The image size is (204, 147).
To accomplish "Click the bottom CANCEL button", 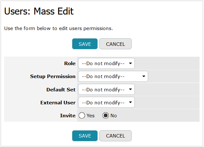I will click(x=115, y=136).
